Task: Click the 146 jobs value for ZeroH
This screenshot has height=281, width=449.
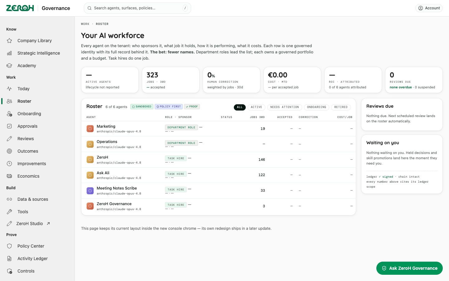Action: click(x=262, y=160)
